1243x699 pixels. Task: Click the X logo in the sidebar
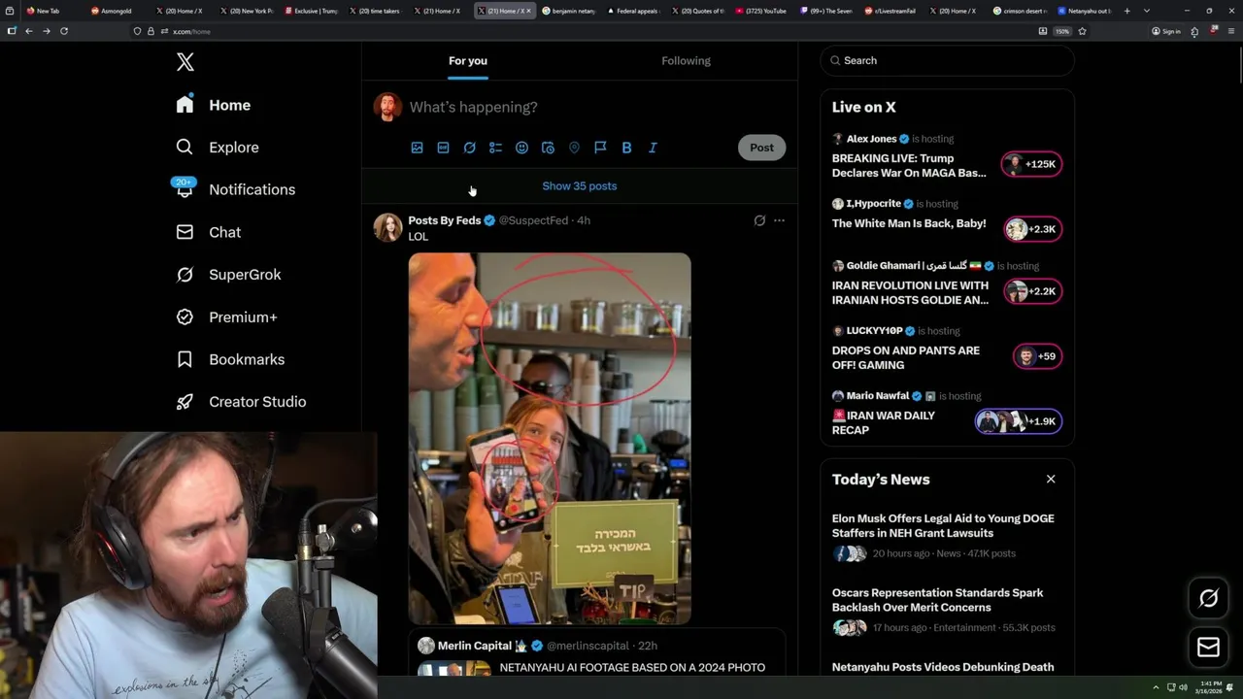tap(185, 62)
